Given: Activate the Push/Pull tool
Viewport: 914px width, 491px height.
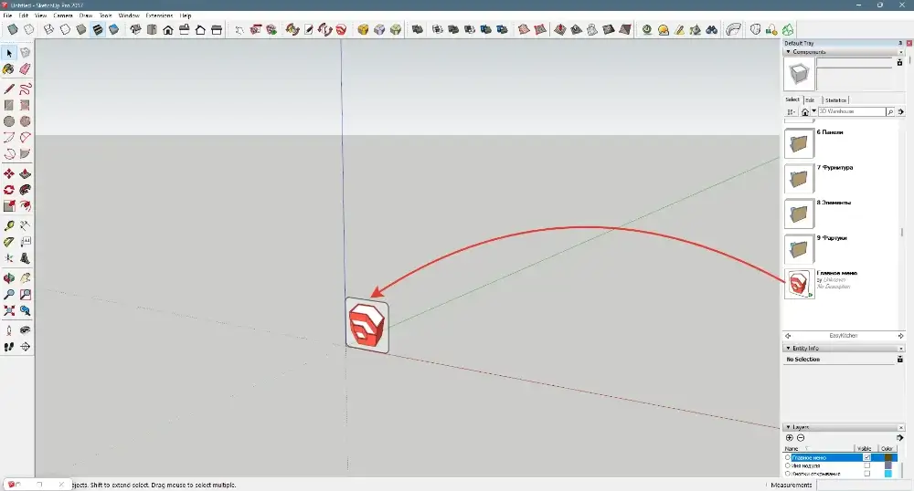Looking at the screenshot, I should coord(25,174).
